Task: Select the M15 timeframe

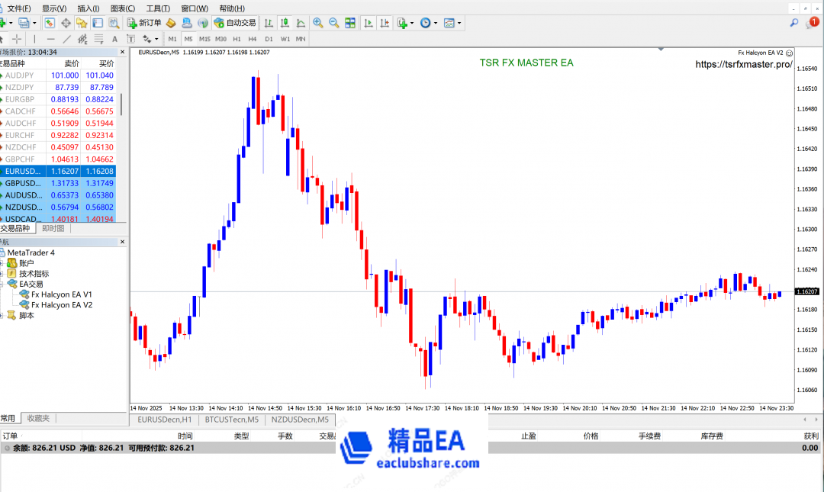Action: click(204, 39)
